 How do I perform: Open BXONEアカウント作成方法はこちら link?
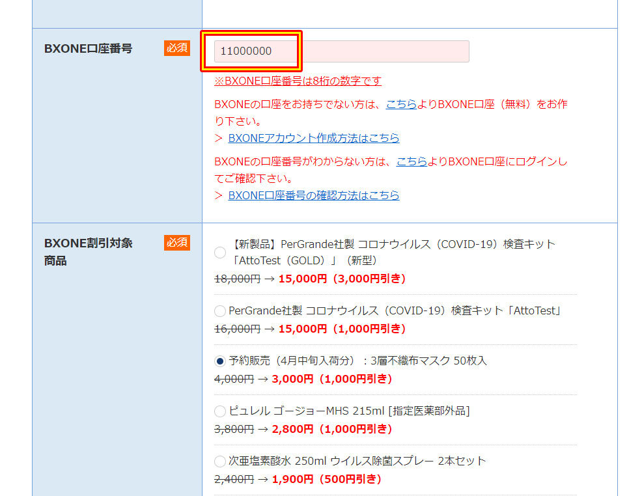(x=314, y=138)
